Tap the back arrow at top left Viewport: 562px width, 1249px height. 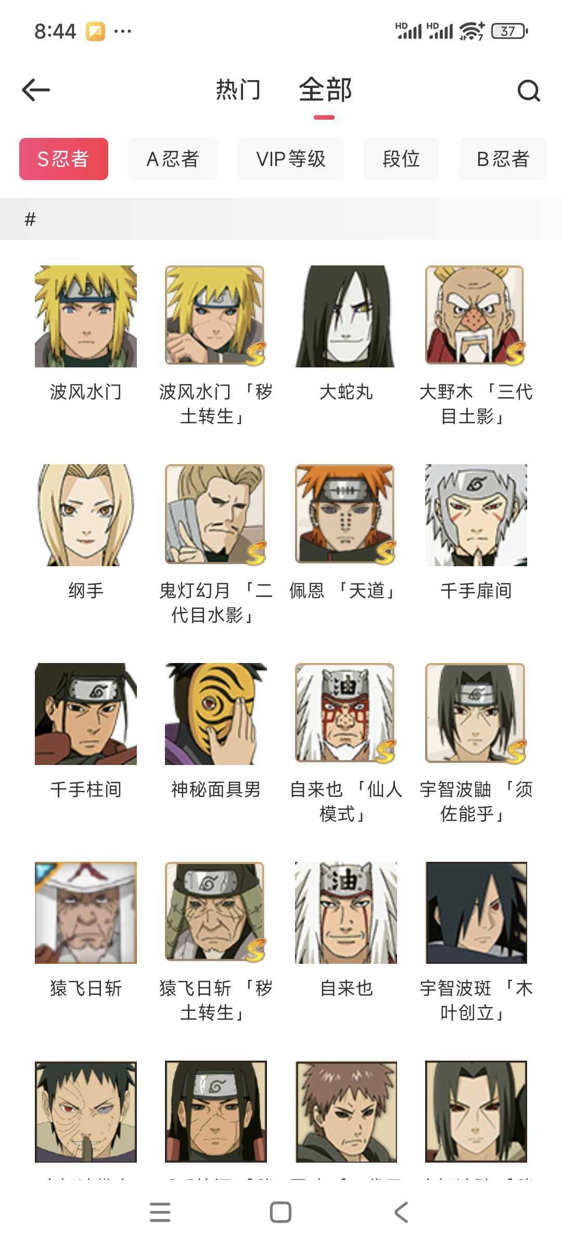pos(36,90)
